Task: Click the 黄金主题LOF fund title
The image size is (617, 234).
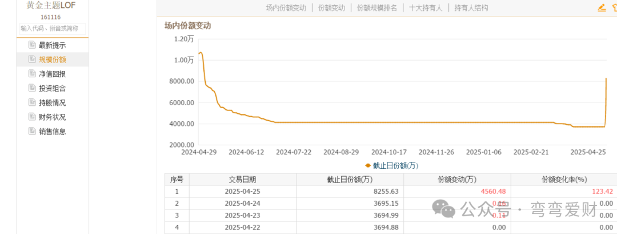Action: (51, 6)
